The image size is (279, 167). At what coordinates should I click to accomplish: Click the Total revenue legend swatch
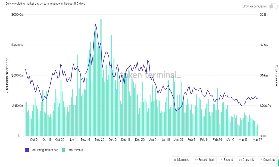pyautogui.click(x=64, y=150)
